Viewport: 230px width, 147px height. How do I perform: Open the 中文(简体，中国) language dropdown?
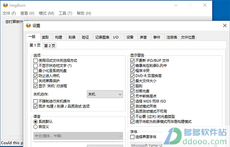click(78, 136)
